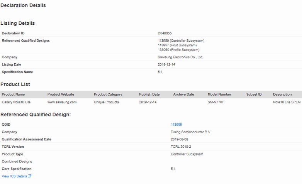Screen dimensions: 302x184
Task: Click the Description column header
Action: pyautogui.click(x=282, y=94)
